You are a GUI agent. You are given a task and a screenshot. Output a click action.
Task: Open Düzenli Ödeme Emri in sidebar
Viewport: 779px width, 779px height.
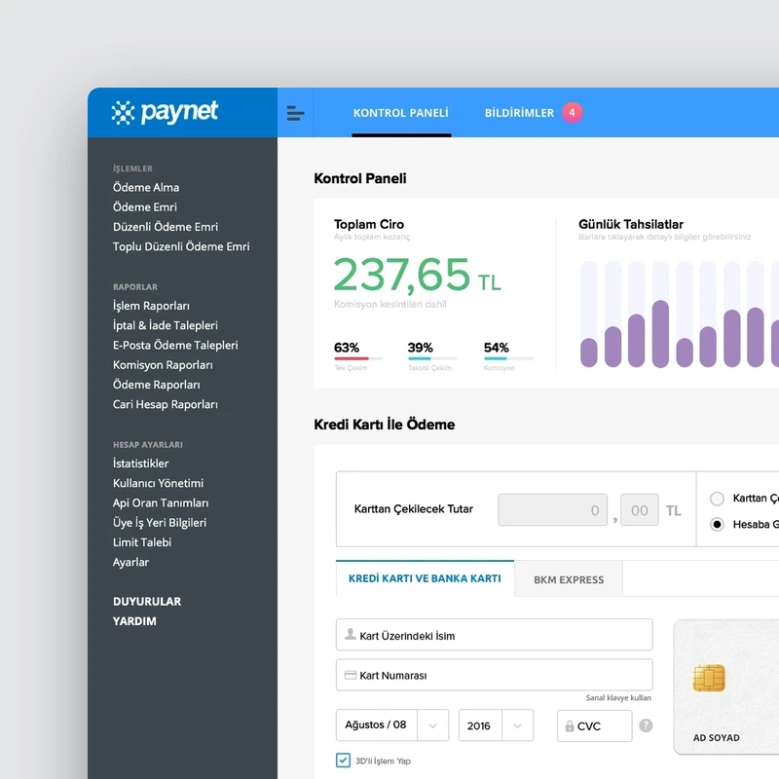[165, 227]
